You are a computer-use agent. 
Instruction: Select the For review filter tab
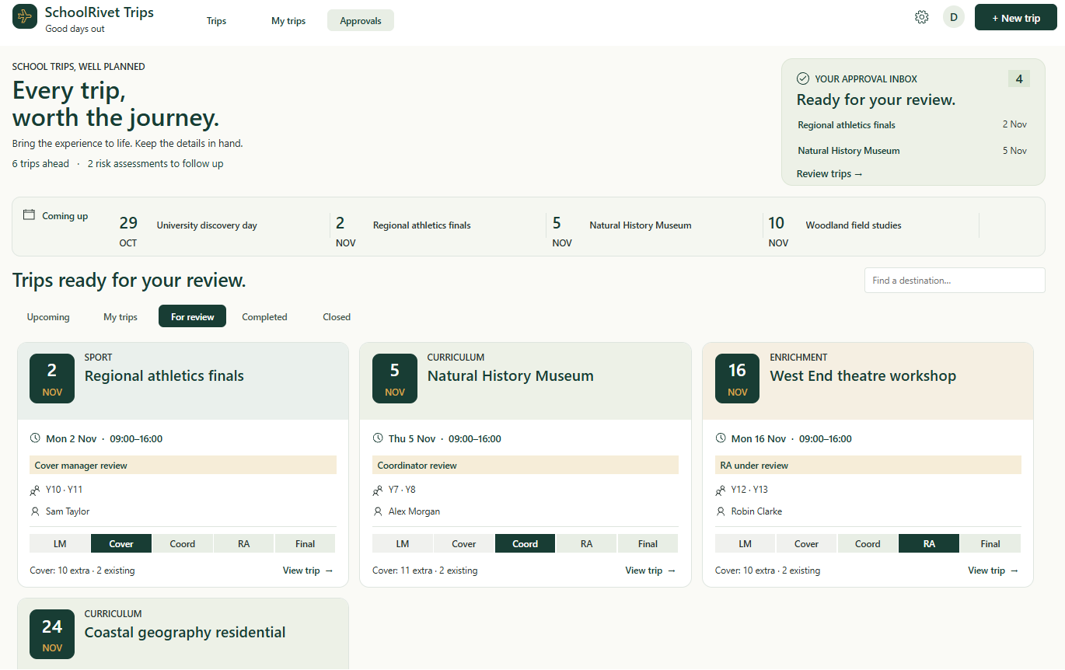193,316
